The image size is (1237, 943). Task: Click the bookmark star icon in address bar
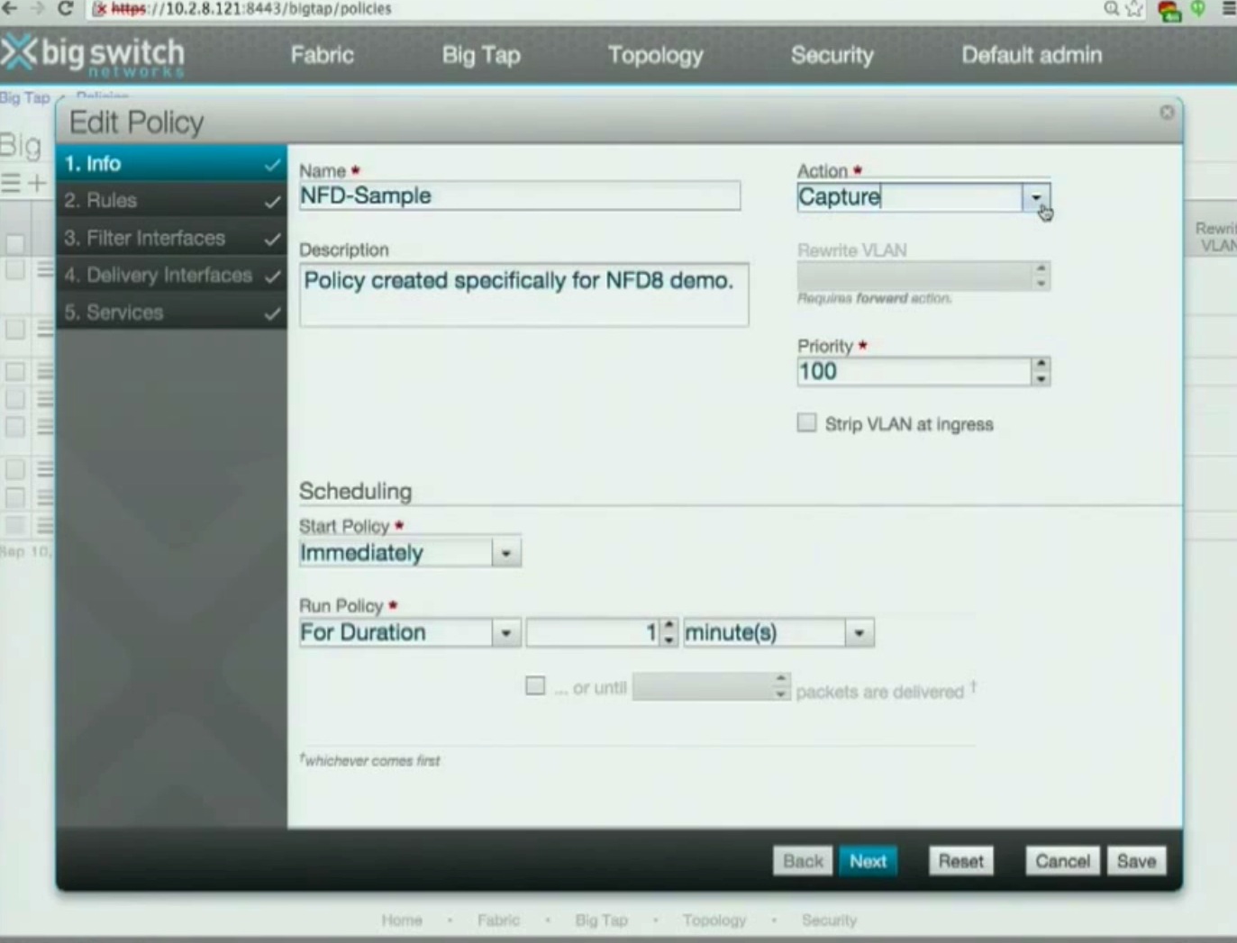[x=1134, y=9]
